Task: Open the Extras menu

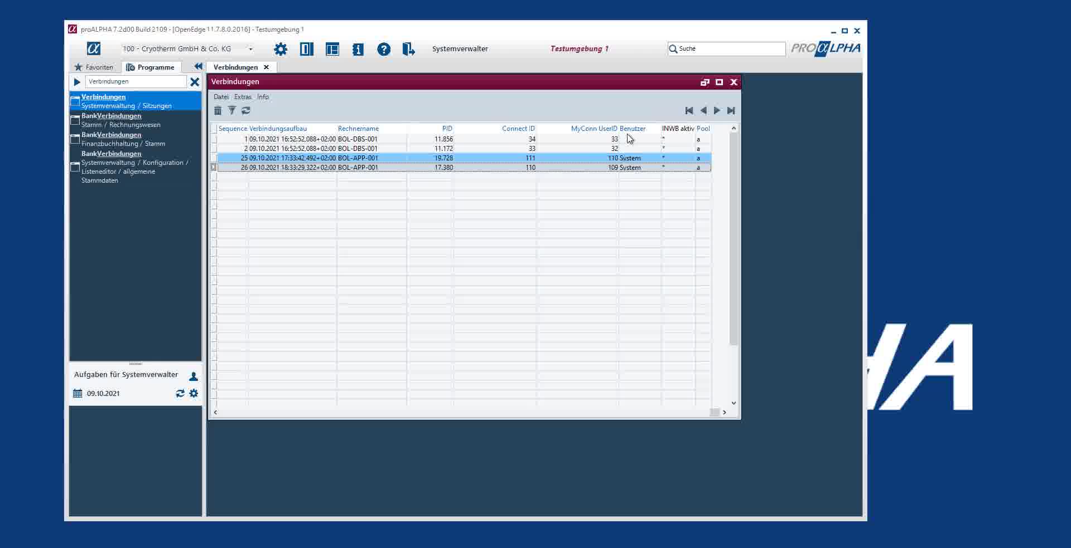Action: click(243, 97)
